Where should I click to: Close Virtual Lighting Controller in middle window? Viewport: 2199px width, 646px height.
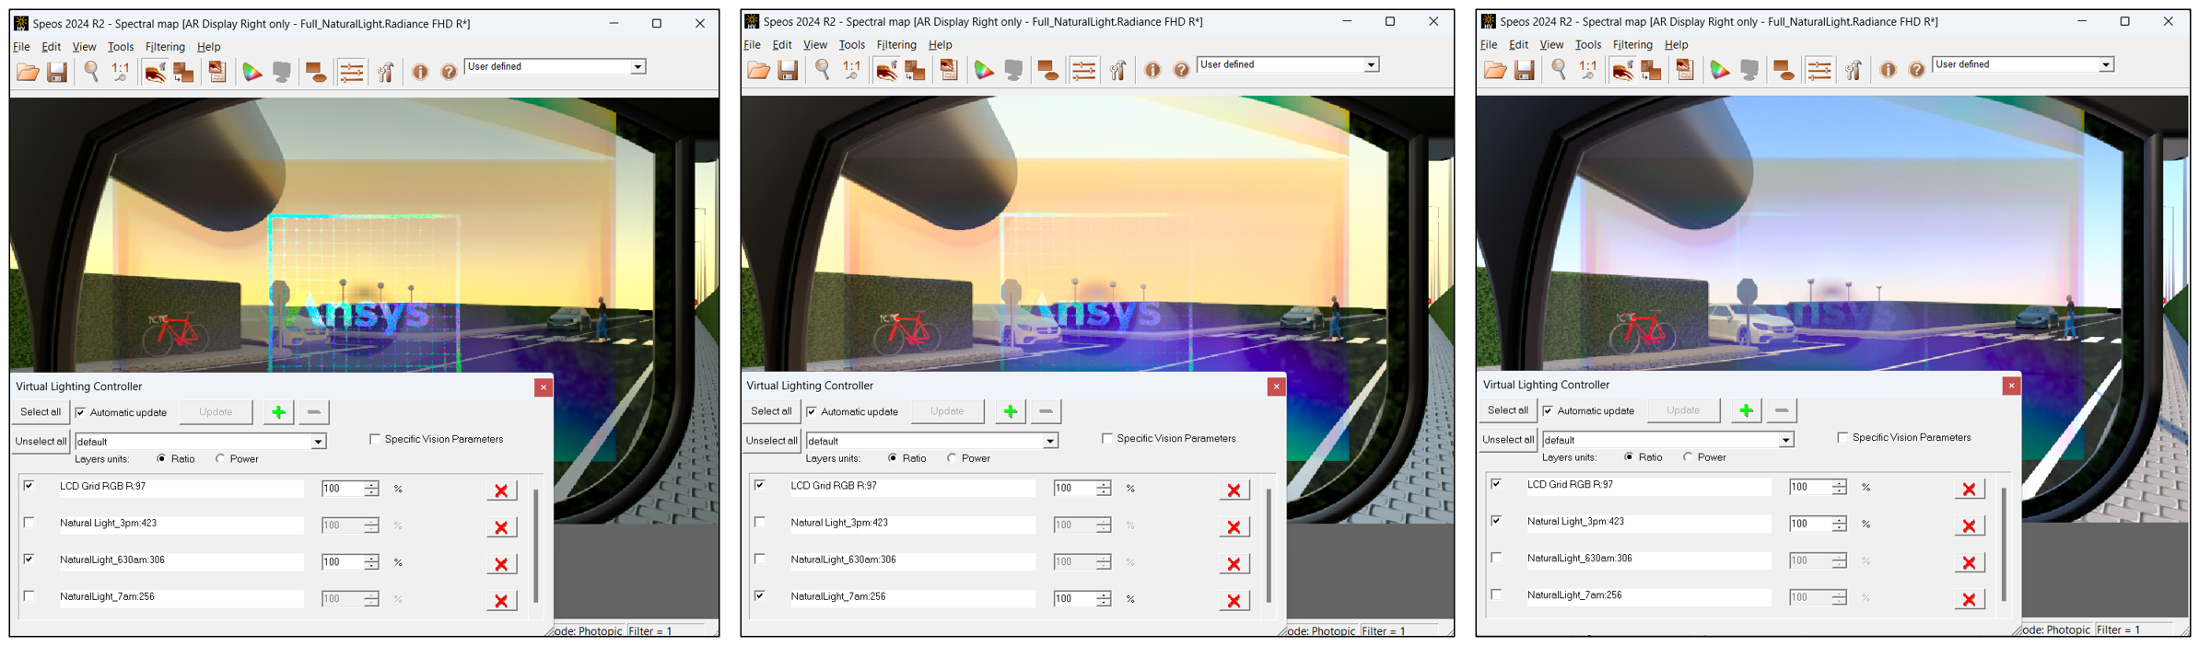click(1276, 386)
